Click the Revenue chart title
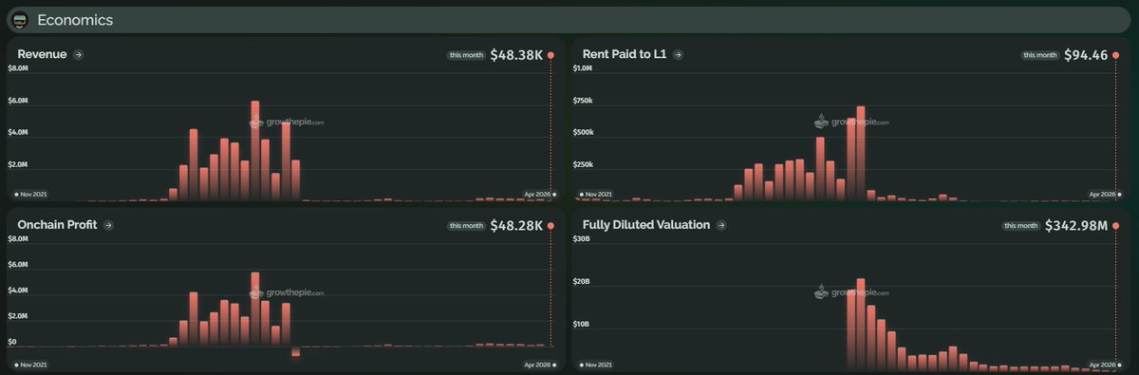This screenshot has width=1139, height=375. [42, 55]
